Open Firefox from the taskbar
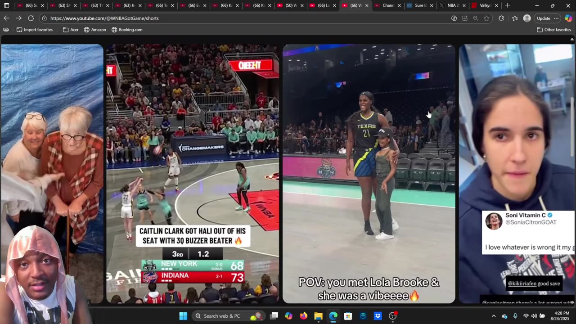The height and width of the screenshot is (324, 576). tap(303, 316)
